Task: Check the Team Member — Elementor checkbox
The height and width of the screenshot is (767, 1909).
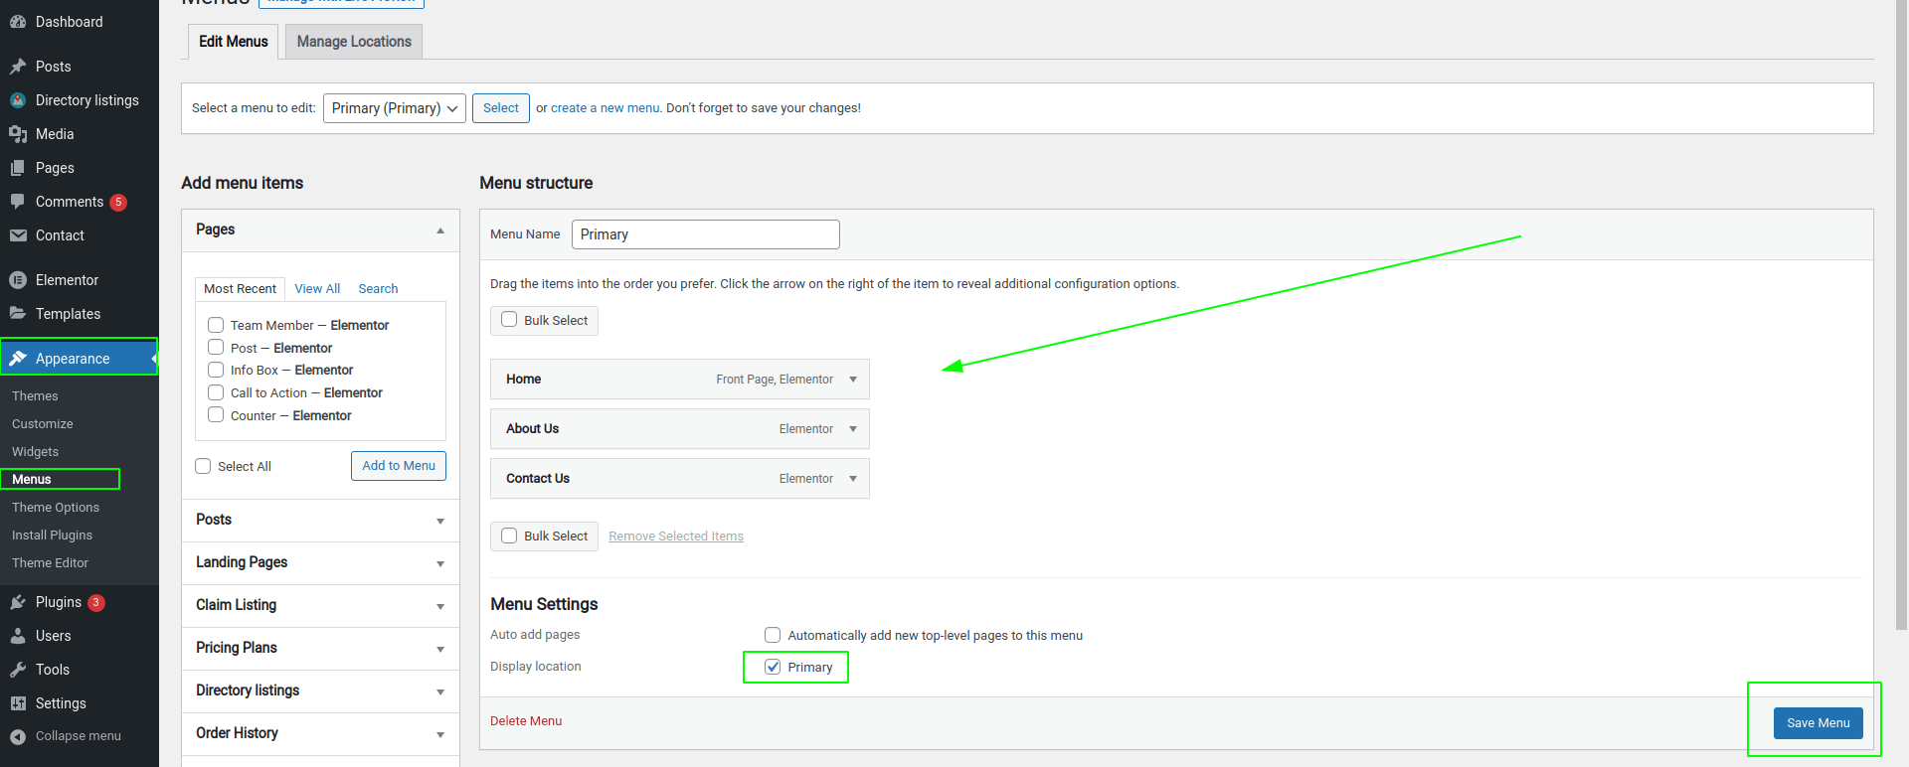Action: pyautogui.click(x=216, y=325)
